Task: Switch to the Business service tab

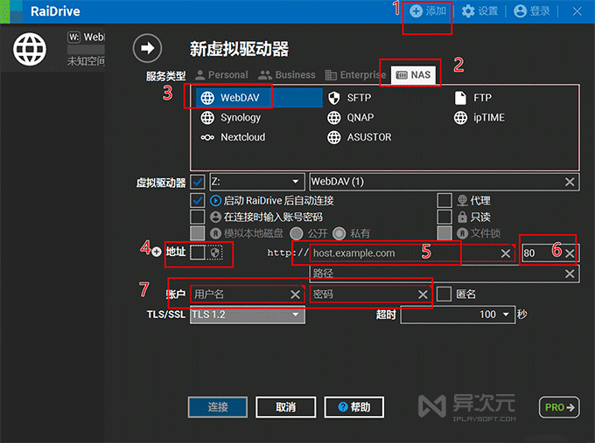Action: [x=286, y=75]
